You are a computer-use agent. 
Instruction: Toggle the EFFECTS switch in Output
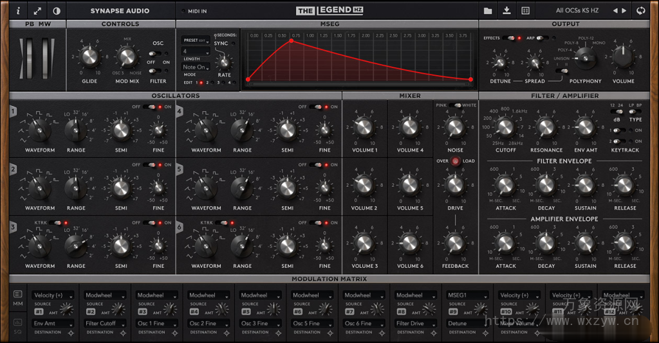510,38
